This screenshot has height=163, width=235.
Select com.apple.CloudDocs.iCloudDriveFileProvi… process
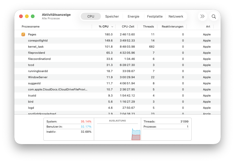tap(118, 89)
